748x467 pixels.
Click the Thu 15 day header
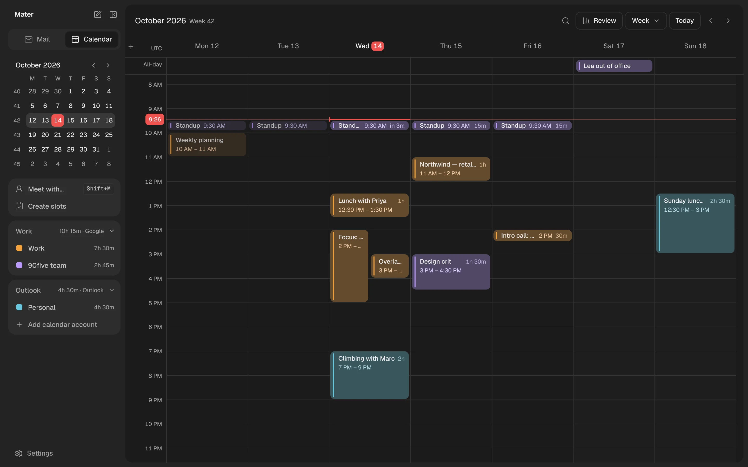(x=451, y=46)
